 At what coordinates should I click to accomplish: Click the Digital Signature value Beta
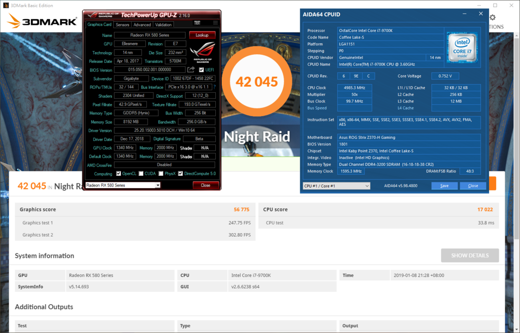click(x=199, y=139)
